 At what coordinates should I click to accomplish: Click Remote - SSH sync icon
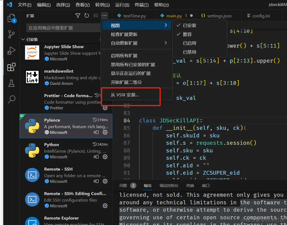coord(96,181)
